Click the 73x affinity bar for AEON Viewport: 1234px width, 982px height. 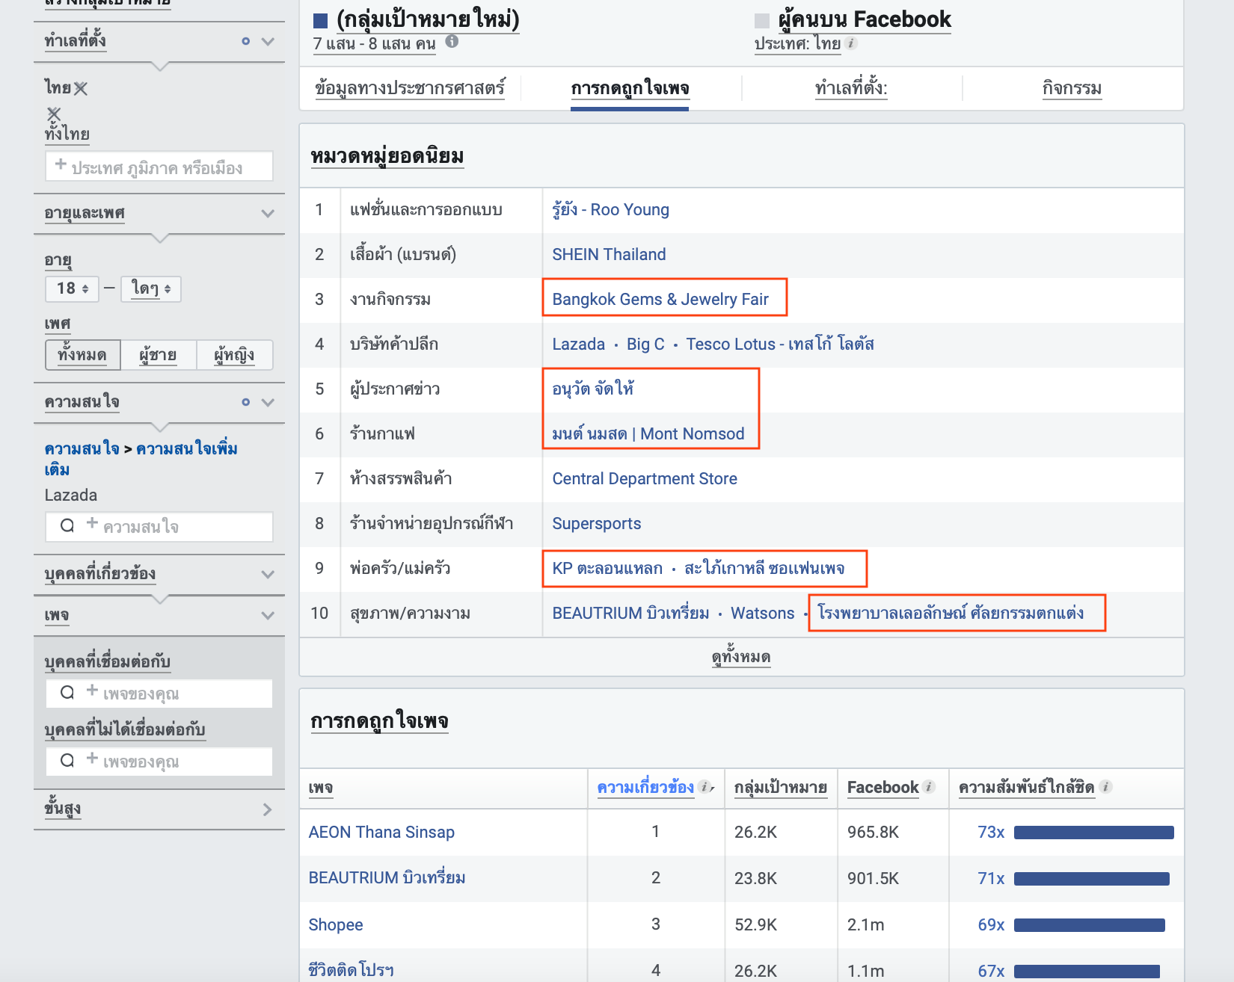coord(1094,833)
